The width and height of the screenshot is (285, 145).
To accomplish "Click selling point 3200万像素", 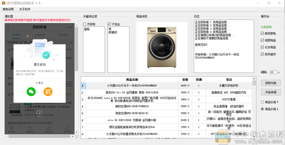I will click(229, 99).
